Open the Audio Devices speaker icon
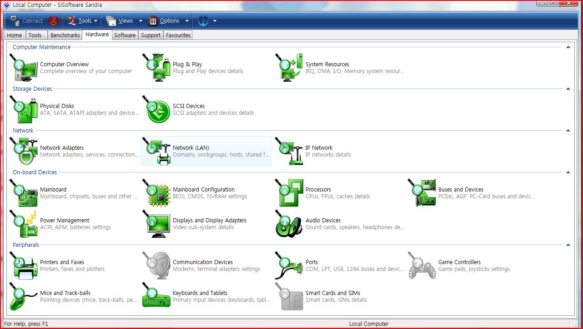583x329 pixels. (289, 224)
